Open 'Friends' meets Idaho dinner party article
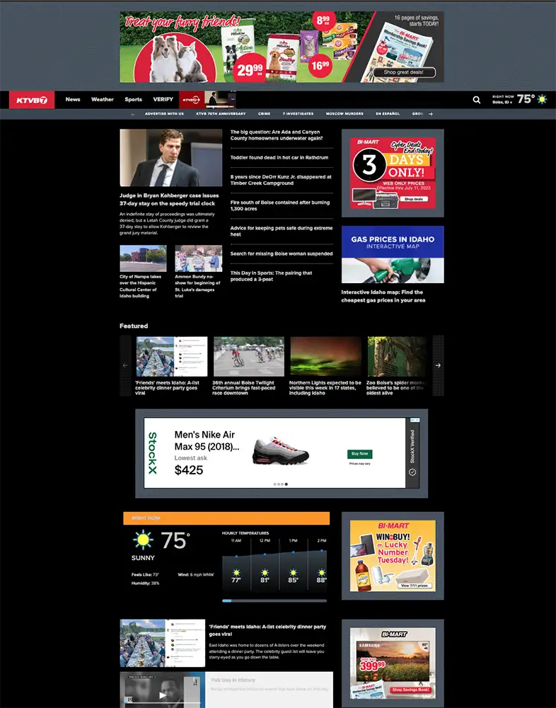The height and width of the screenshot is (708, 556). click(x=267, y=630)
